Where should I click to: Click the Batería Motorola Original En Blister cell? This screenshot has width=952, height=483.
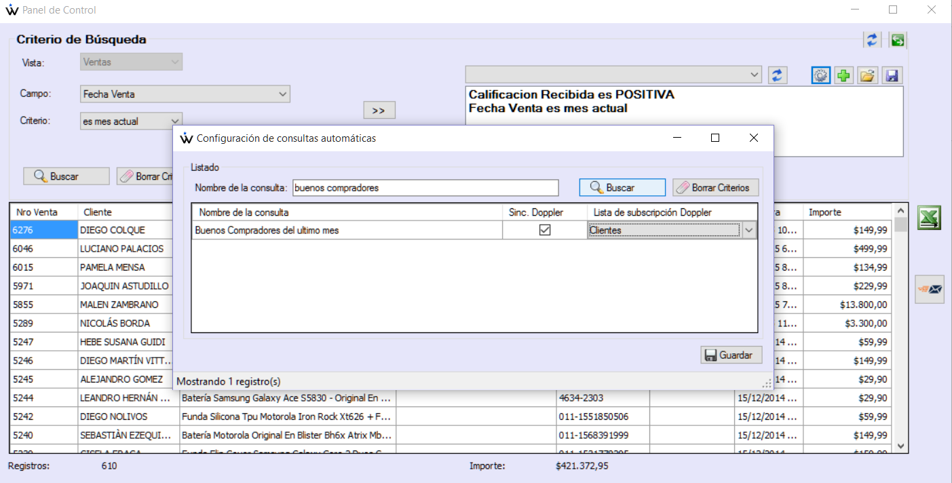coord(288,435)
